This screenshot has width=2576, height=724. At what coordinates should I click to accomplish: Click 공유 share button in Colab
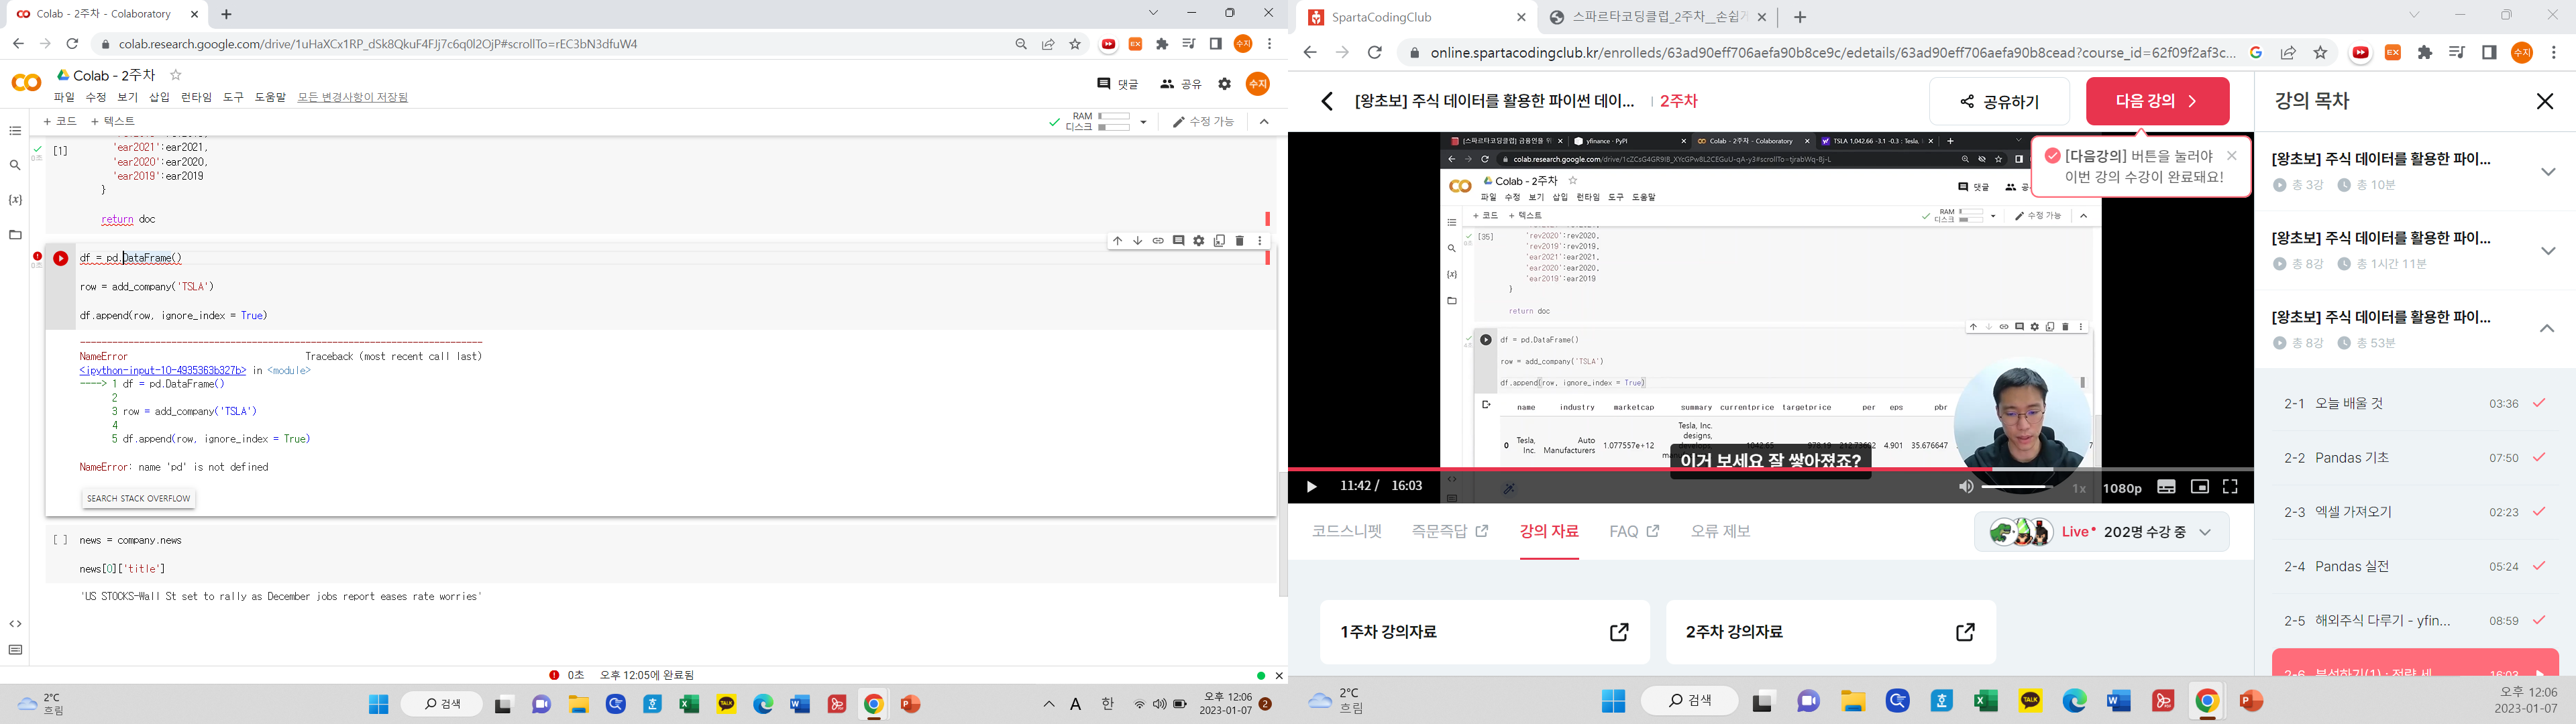click(x=1180, y=84)
